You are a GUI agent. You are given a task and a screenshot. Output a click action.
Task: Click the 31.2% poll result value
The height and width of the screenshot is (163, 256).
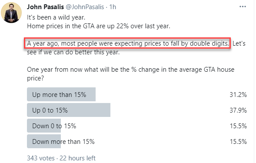[x=238, y=95]
